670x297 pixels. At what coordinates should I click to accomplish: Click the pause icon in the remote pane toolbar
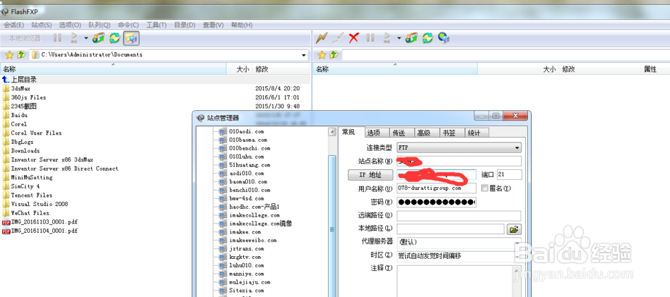coord(370,38)
